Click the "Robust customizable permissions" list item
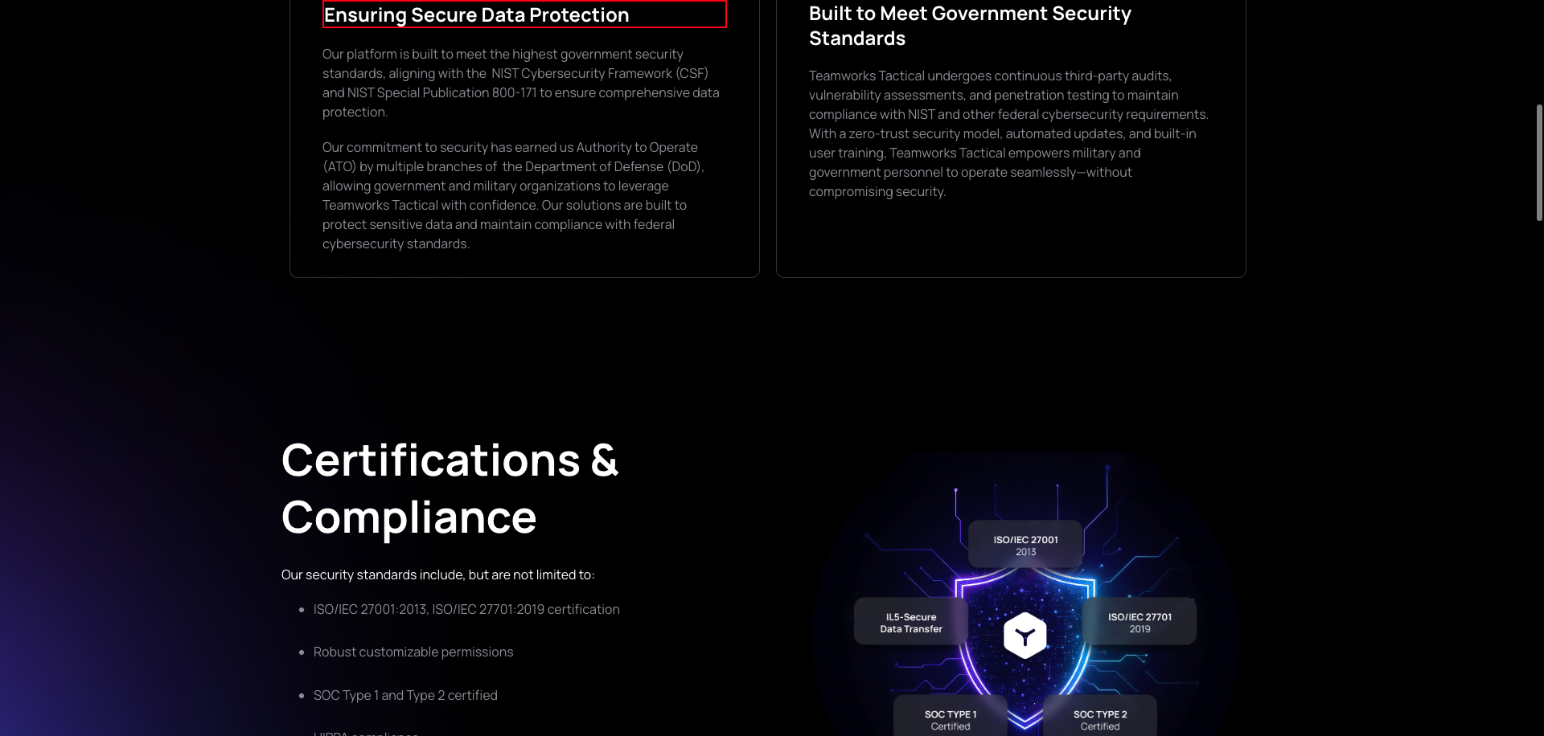This screenshot has height=736, width=1544. coord(413,652)
